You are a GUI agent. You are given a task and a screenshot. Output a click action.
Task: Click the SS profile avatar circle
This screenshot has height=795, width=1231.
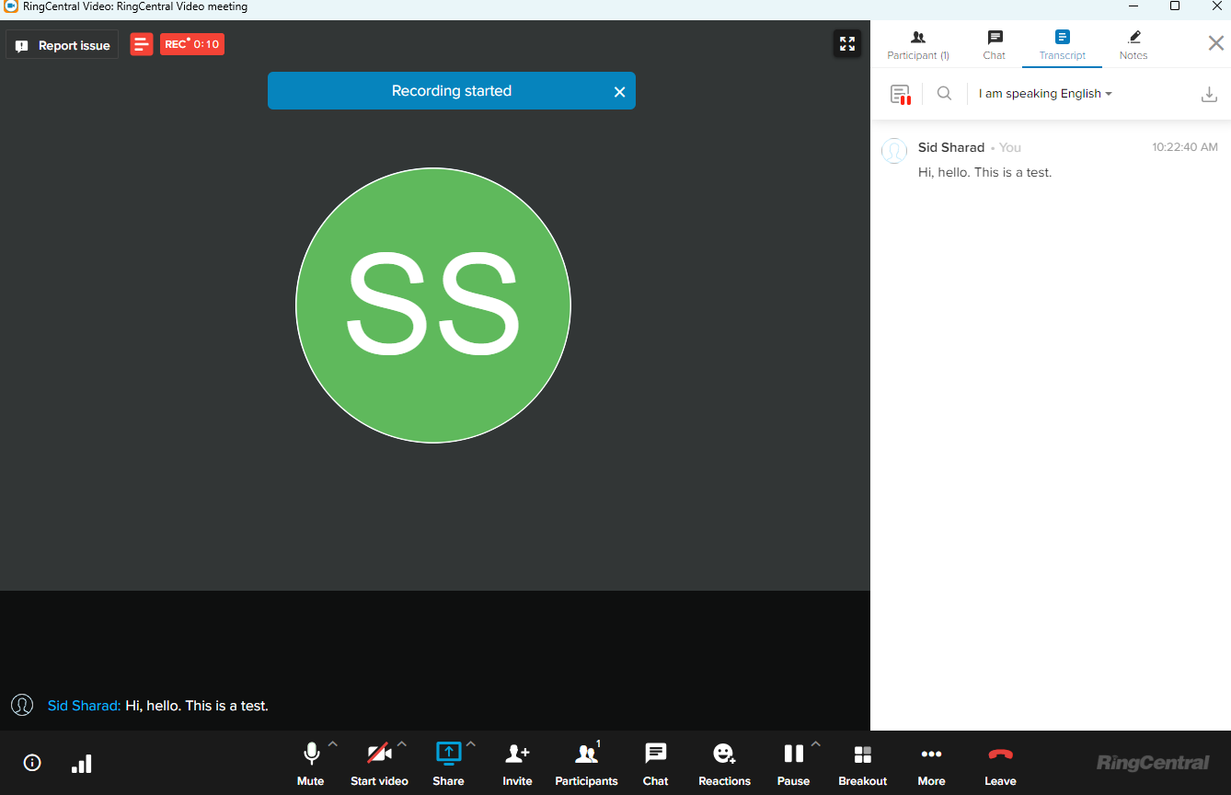coord(433,305)
